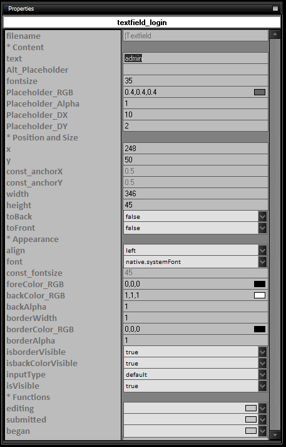
Task: Expand the toBack dropdown arrow
Action: click(x=262, y=217)
